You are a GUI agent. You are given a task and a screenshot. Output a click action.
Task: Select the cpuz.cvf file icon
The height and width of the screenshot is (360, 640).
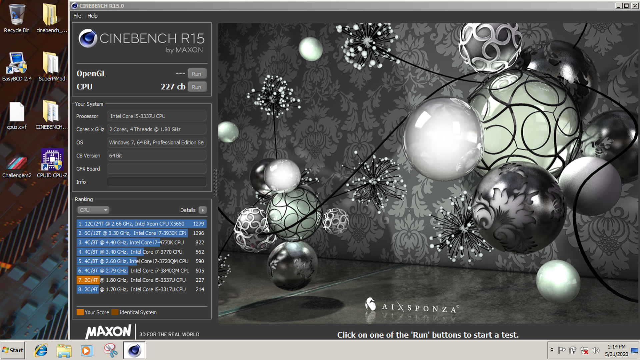pyautogui.click(x=17, y=115)
